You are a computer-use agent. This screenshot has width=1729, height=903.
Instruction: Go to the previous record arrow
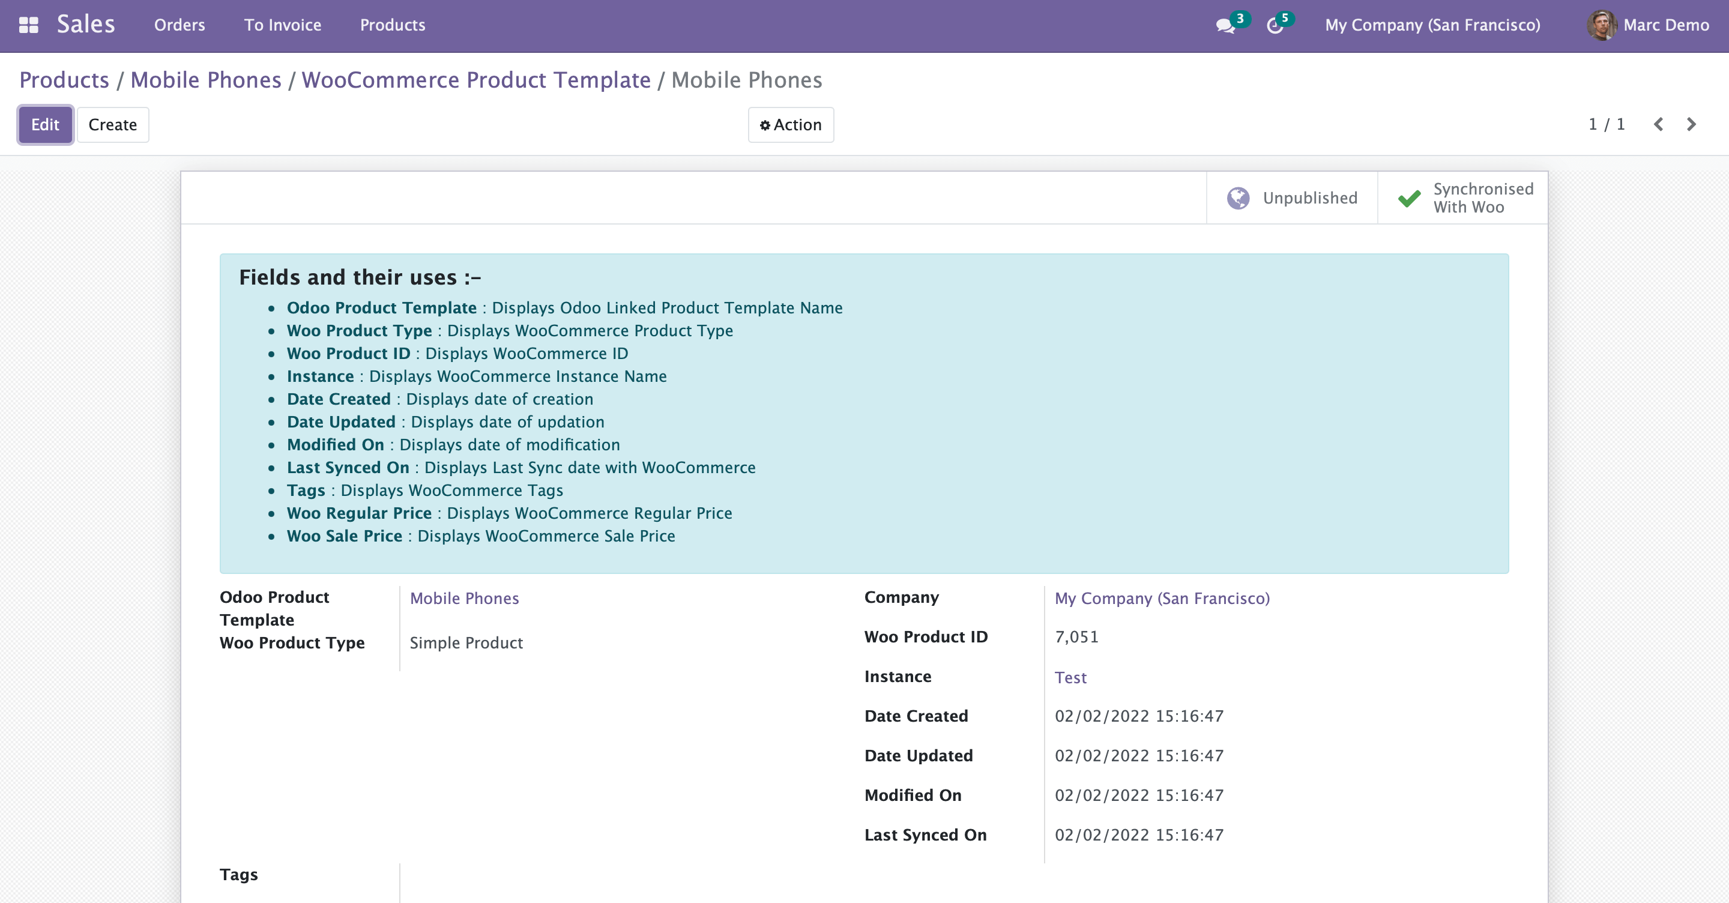click(x=1658, y=124)
